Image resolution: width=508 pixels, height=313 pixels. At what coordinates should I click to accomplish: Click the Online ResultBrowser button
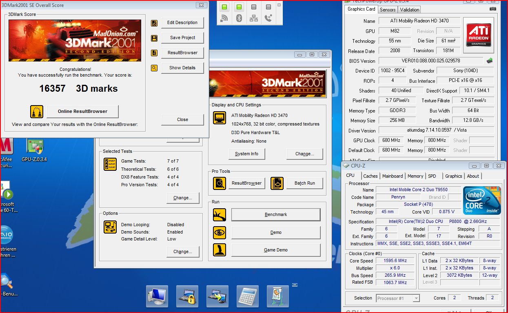tap(82, 111)
